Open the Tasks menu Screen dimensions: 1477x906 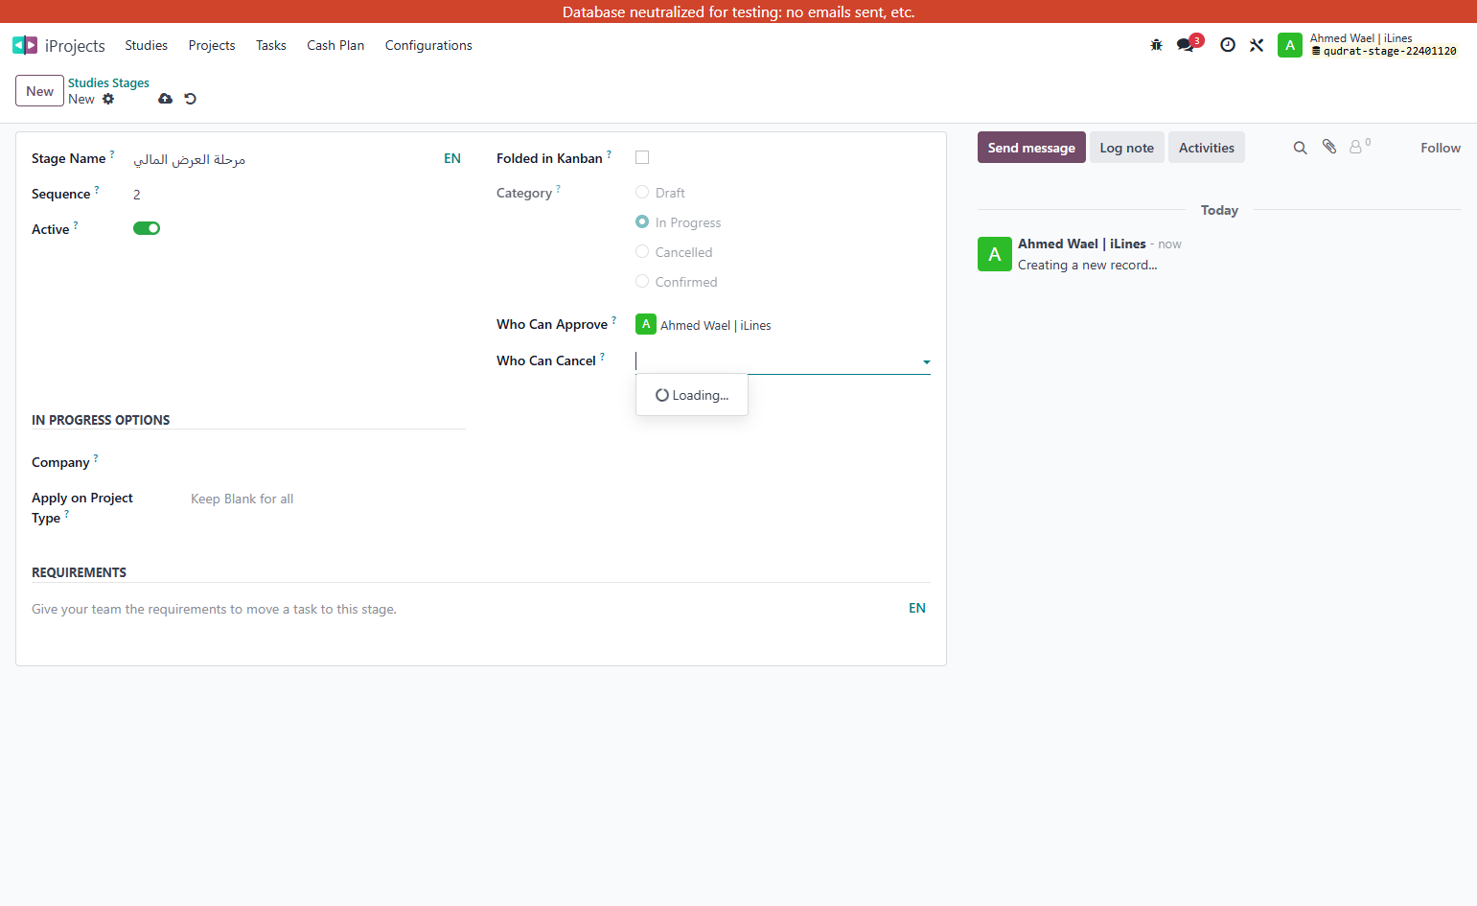tap(271, 45)
